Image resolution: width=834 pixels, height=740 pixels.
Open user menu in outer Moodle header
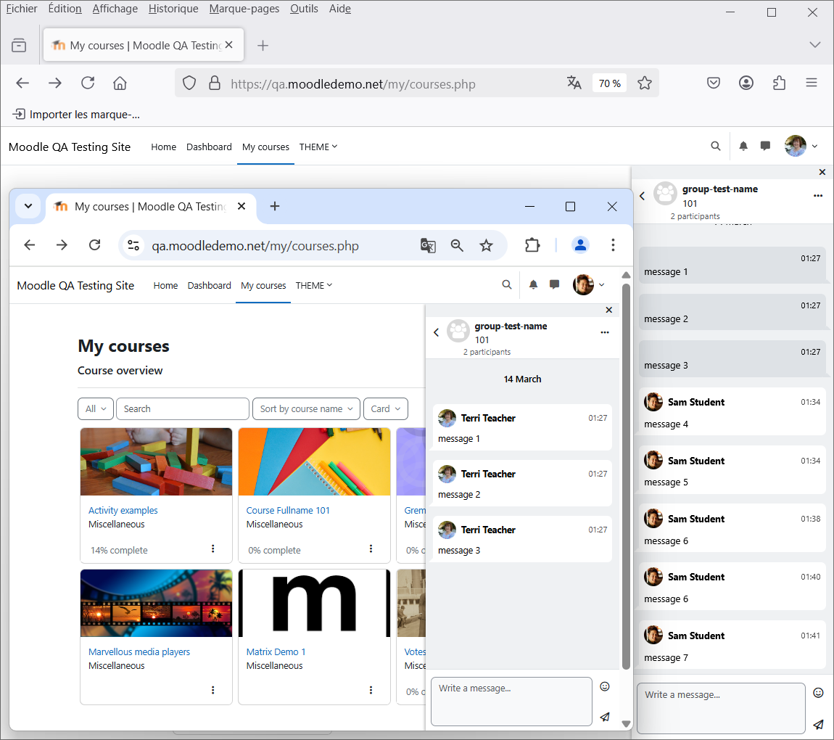coord(801,146)
